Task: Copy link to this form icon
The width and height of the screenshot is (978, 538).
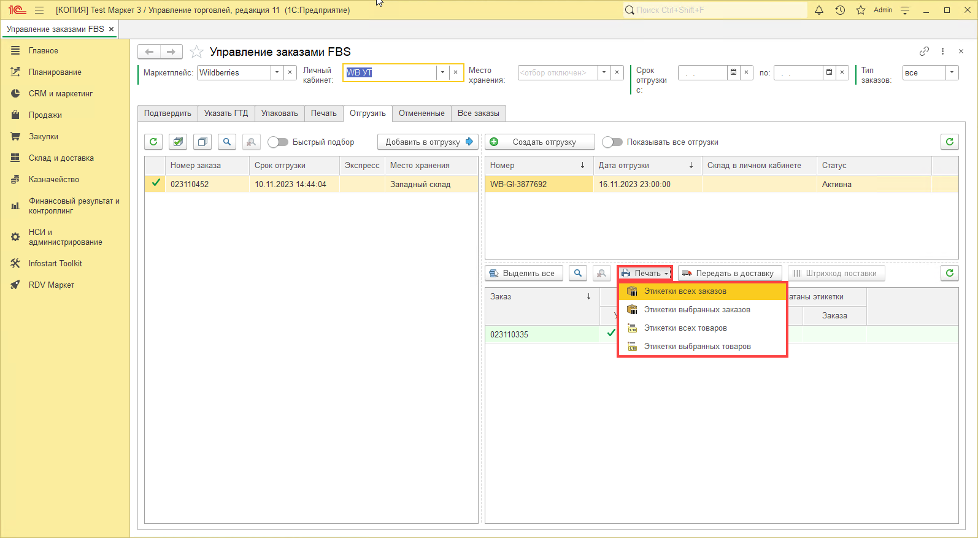Action: [x=924, y=52]
